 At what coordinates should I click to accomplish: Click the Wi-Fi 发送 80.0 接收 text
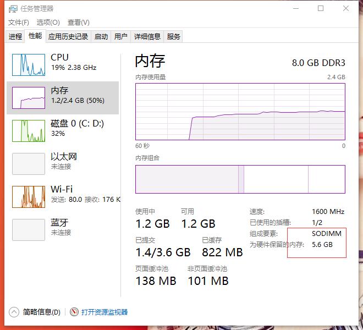point(86,200)
